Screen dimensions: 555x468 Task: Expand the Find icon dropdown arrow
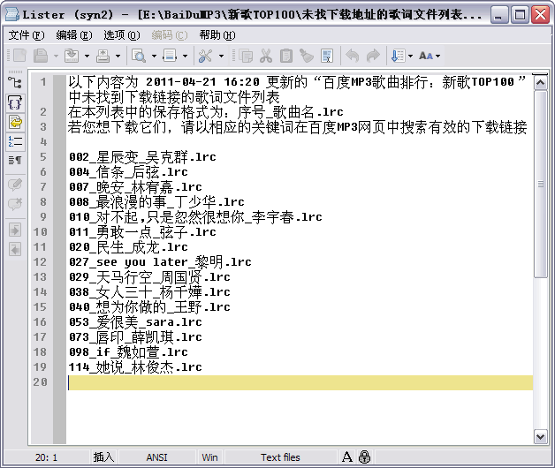click(155, 56)
